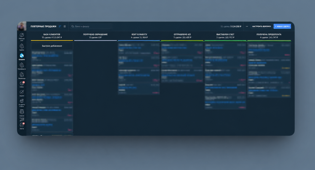Open first deal card in Взят в работу
The width and height of the screenshot is (315, 170).
tap(139, 49)
